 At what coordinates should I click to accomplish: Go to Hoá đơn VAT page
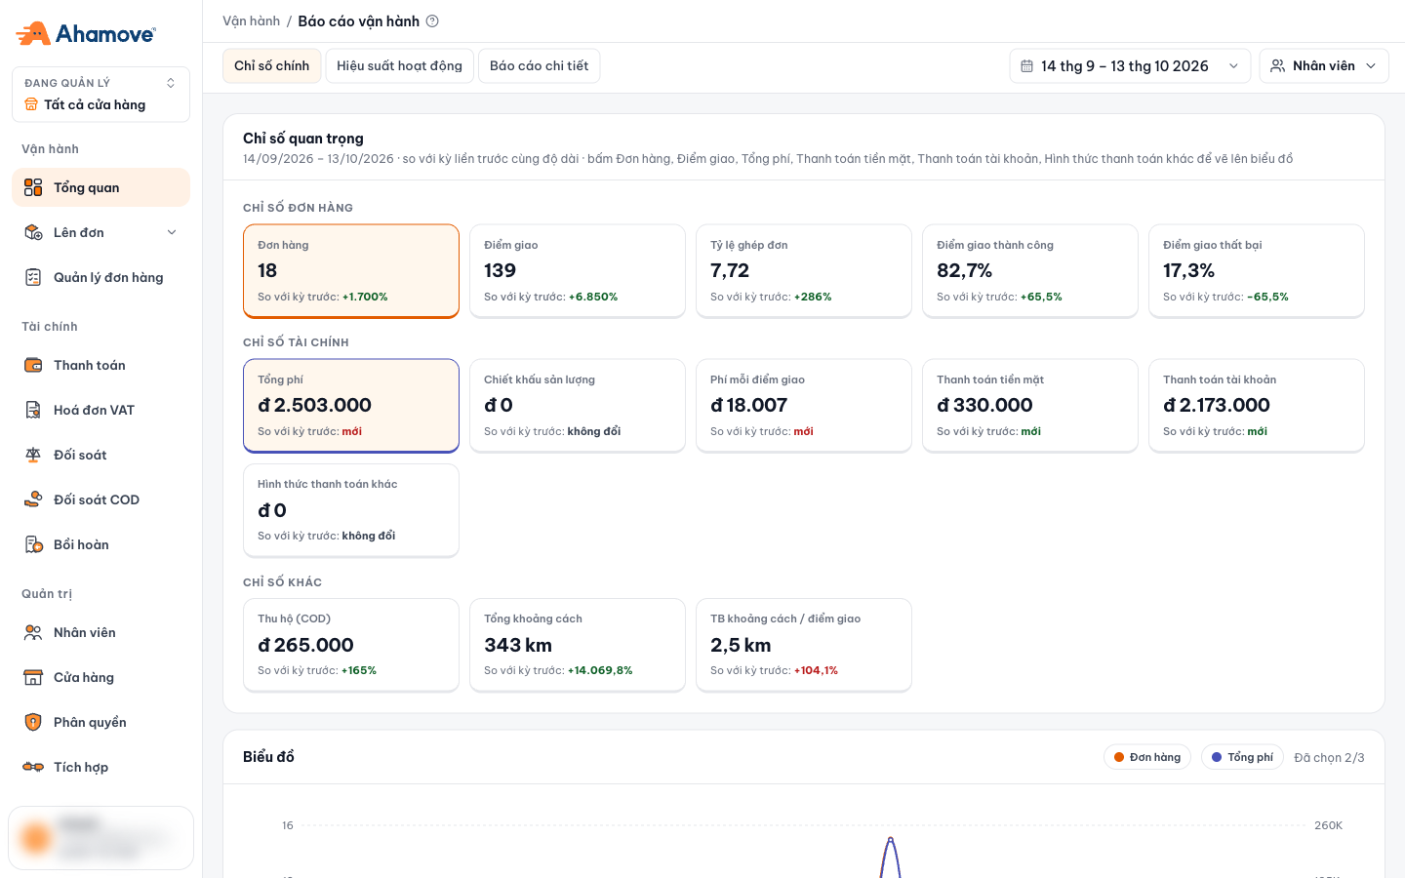pos(100,410)
